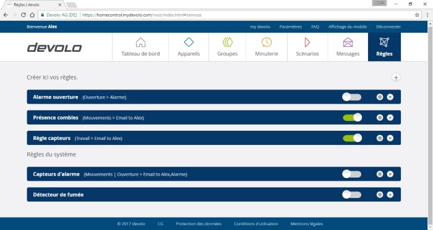Switch to the Messages tab
The width and height of the screenshot is (433, 230).
point(348,47)
